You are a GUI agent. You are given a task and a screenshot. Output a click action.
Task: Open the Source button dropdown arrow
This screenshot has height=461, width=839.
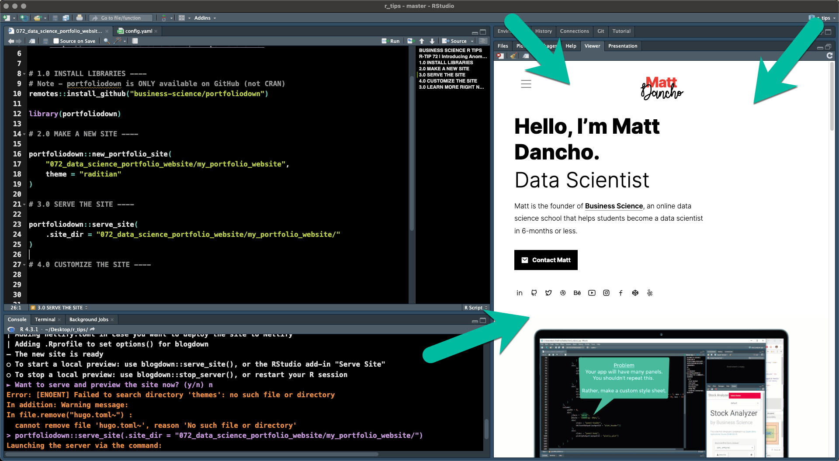472,41
